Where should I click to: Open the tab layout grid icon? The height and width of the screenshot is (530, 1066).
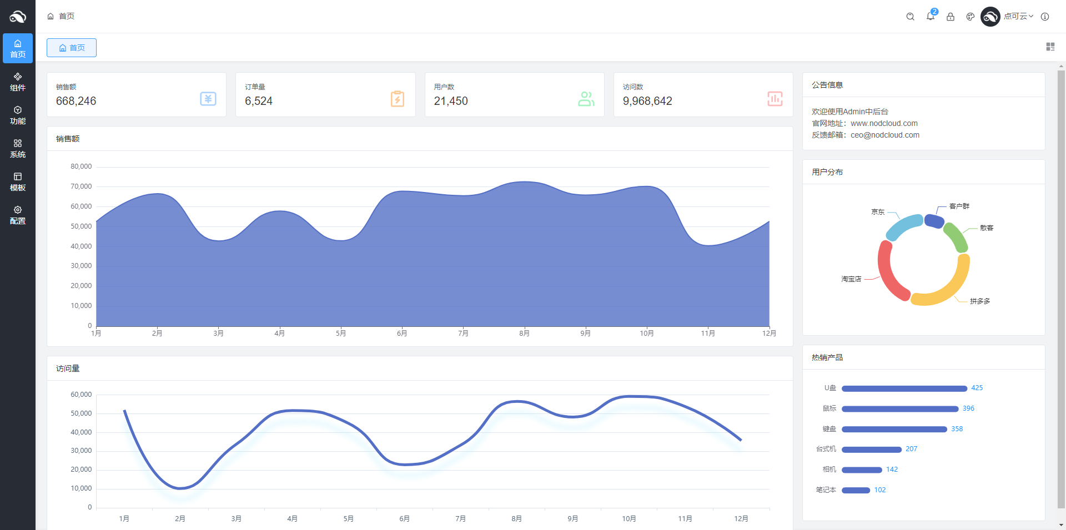(1050, 47)
